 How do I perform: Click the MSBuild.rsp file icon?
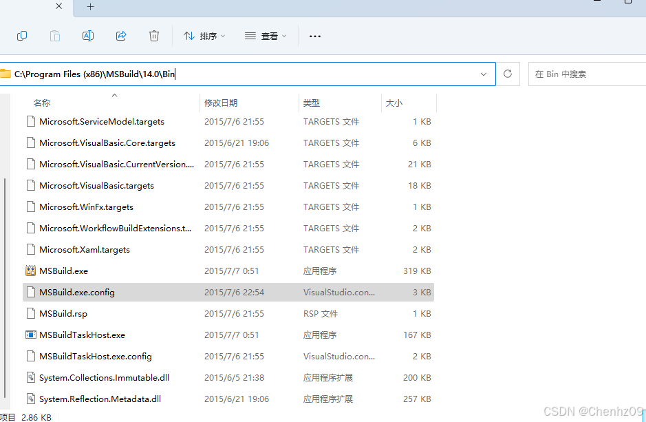pos(30,314)
